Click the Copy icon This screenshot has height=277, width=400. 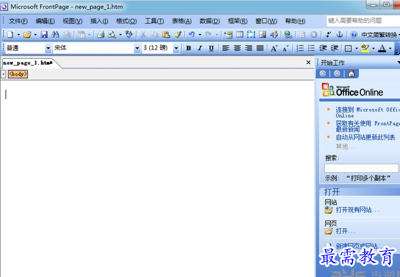tap(155, 35)
